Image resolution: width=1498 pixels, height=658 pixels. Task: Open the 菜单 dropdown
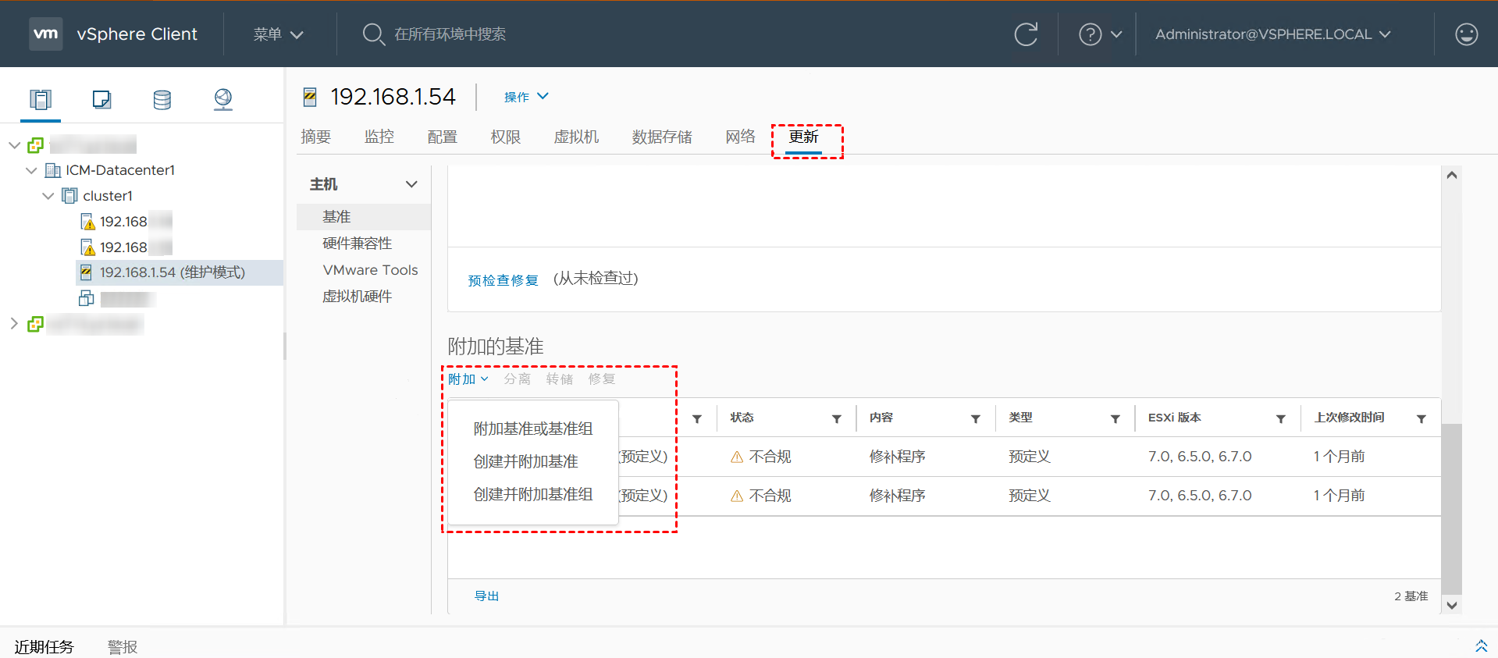pyautogui.click(x=278, y=34)
